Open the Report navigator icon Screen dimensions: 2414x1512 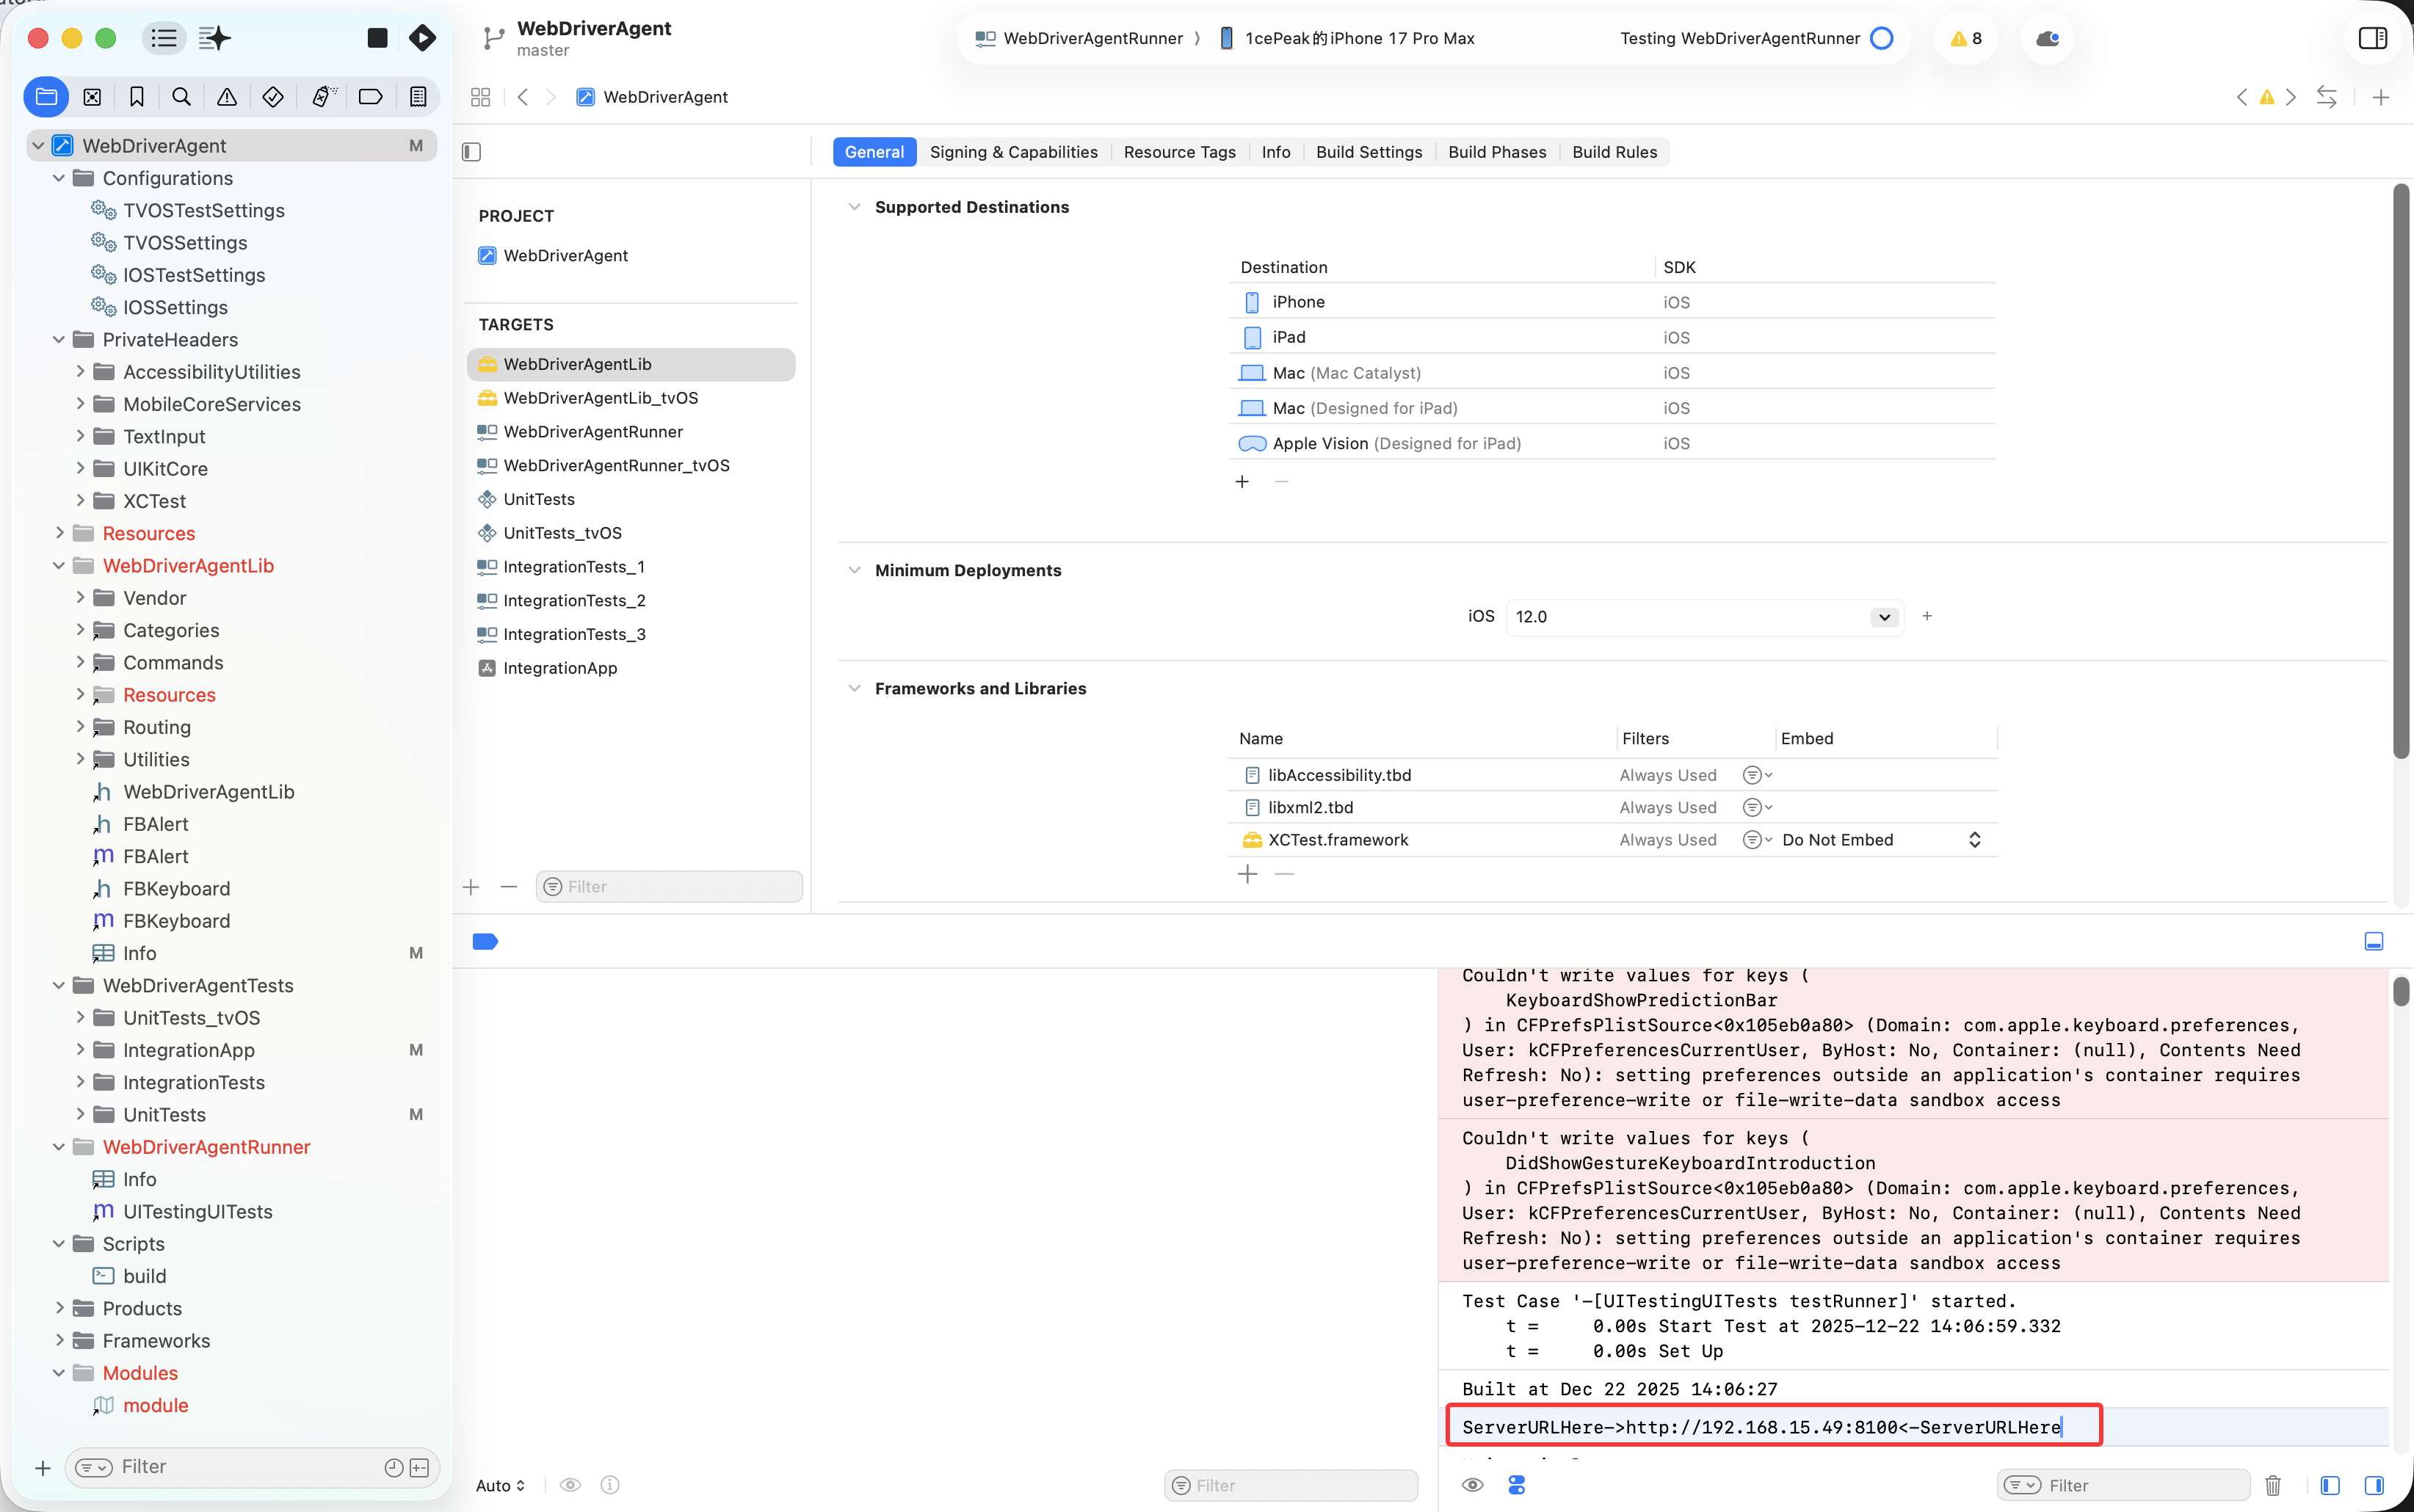tap(418, 97)
